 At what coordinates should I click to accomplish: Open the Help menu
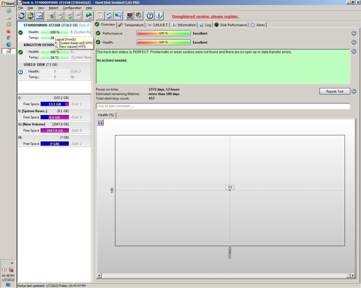pos(89,8)
